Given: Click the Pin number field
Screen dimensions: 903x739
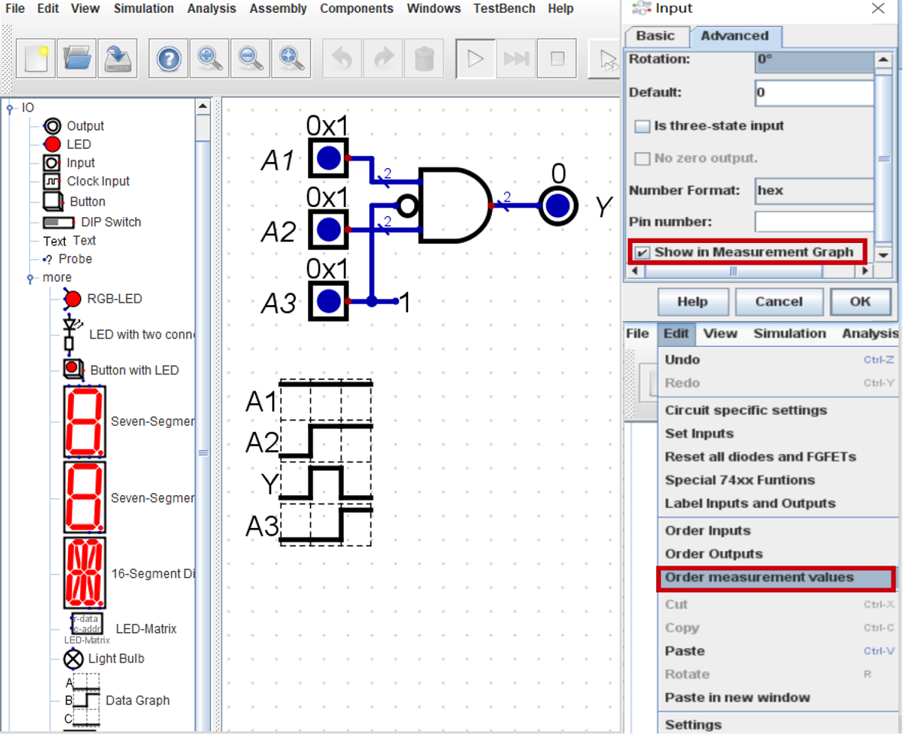Looking at the screenshot, I should (x=814, y=222).
